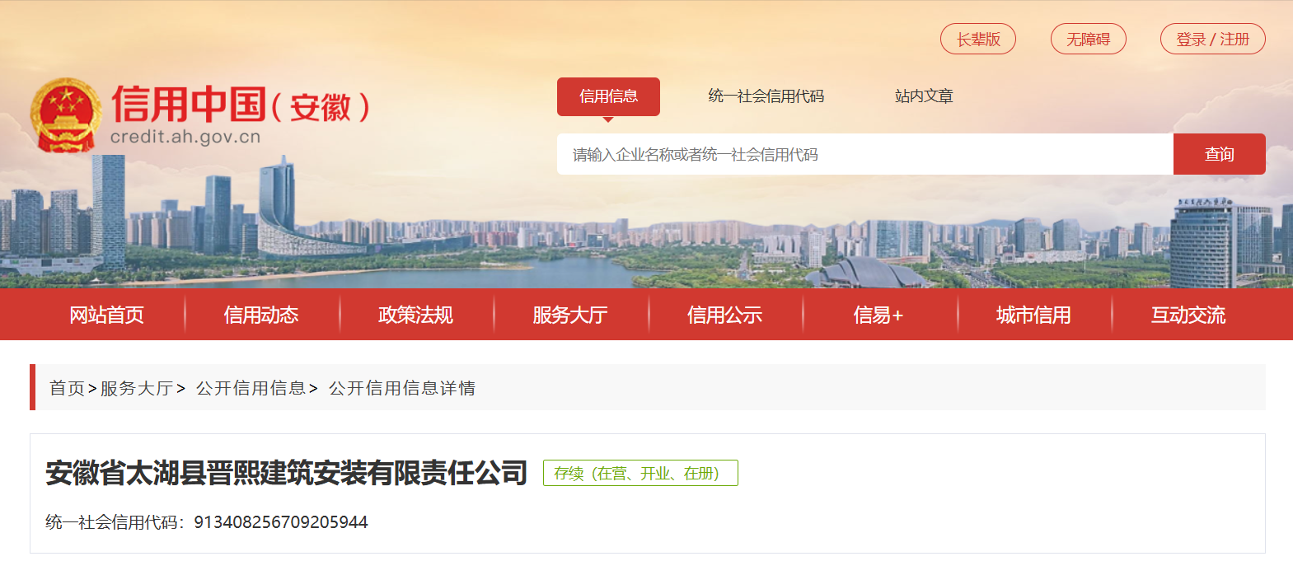Viewport: 1293px width, 561px height.
Task: Open the 信用公示 navigation menu
Action: coord(724,315)
